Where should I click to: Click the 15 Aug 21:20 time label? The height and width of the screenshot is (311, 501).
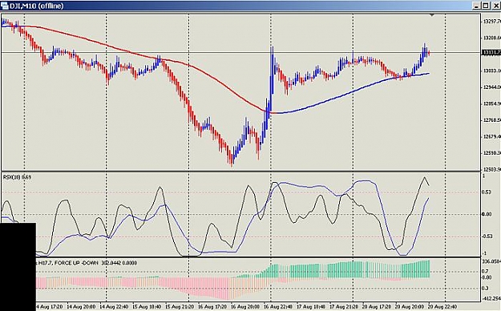click(x=180, y=306)
